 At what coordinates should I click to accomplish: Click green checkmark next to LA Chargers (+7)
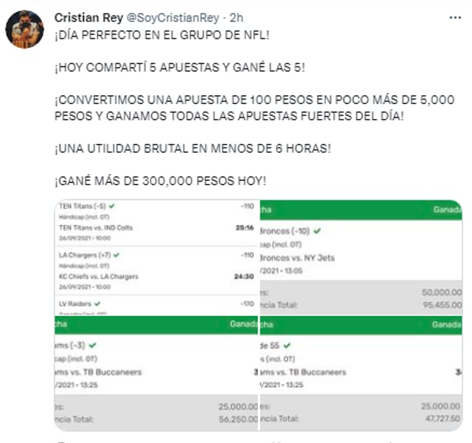[117, 255]
